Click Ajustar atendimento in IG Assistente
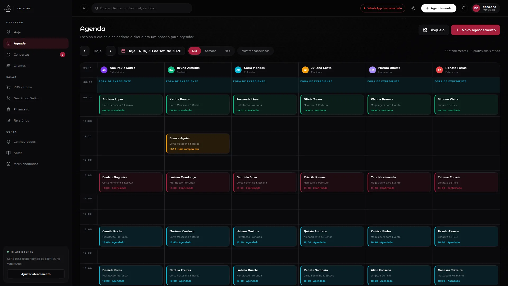The image size is (508, 286). 36,274
